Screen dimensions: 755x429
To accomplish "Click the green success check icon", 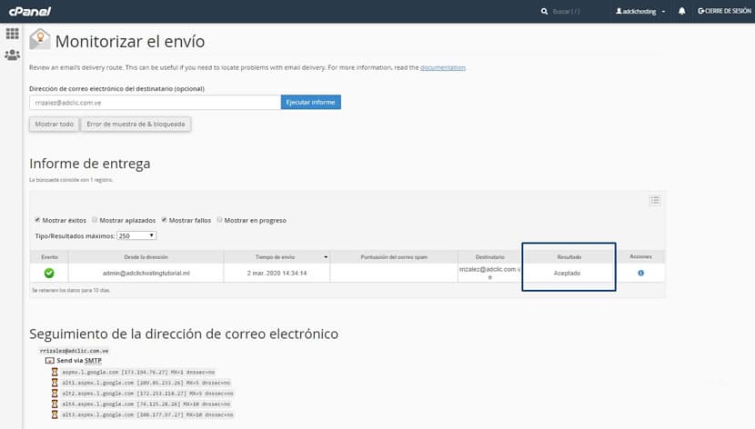I will (49, 274).
